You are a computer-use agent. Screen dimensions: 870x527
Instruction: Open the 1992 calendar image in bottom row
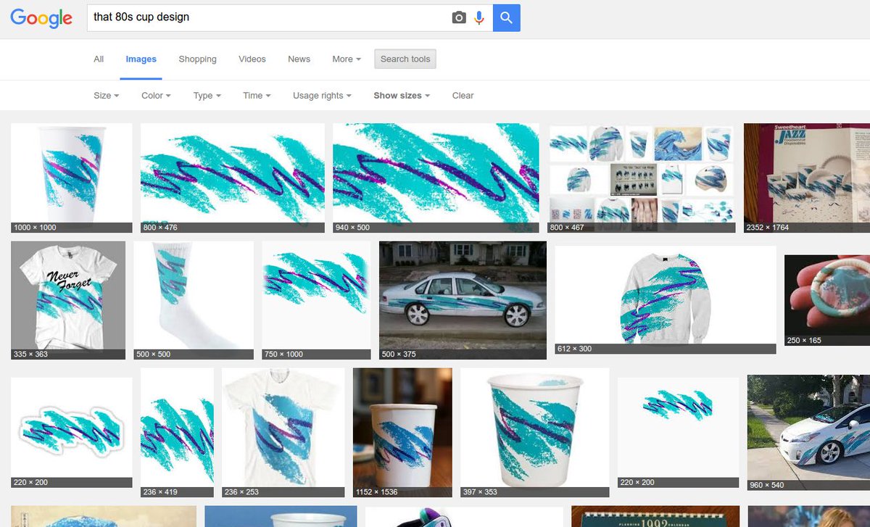point(655,516)
